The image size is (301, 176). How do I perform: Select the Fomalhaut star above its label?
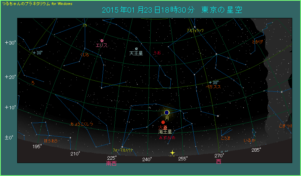(x=122, y=147)
